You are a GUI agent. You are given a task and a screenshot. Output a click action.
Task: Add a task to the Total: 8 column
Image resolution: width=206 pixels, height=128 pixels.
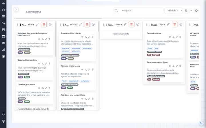(50, 24)
